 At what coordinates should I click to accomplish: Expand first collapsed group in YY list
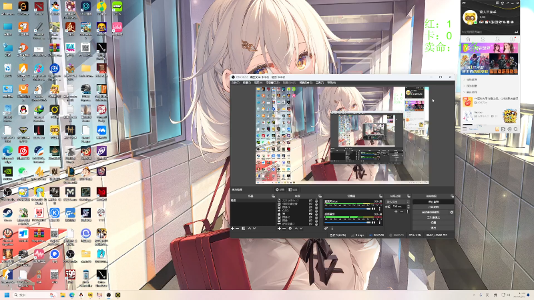[464, 79]
